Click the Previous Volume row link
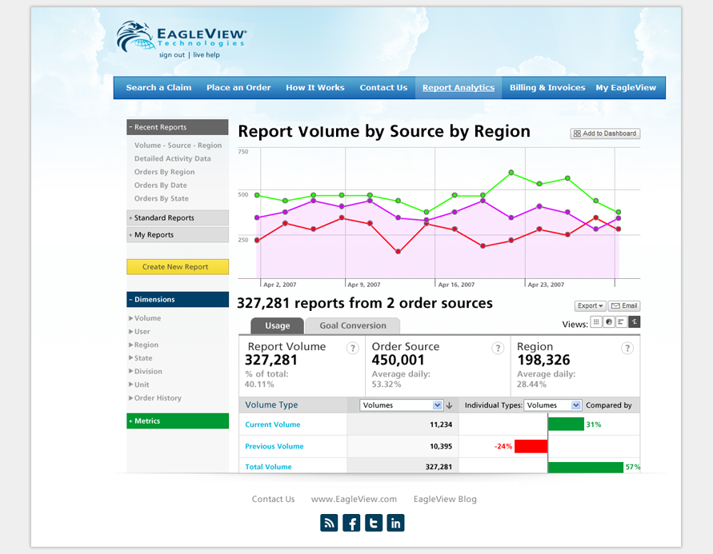 coord(274,446)
